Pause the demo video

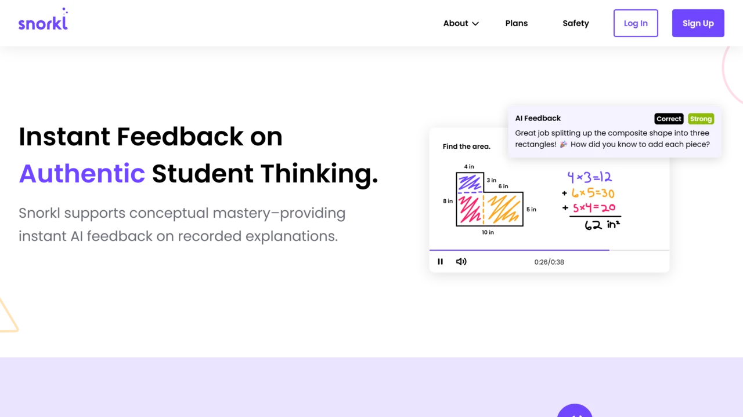[x=440, y=262]
